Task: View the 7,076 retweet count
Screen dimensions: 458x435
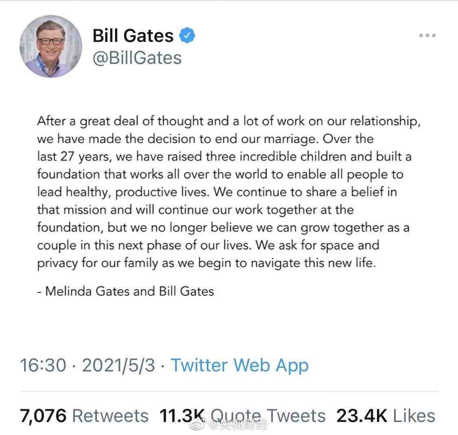Action: 43,416
